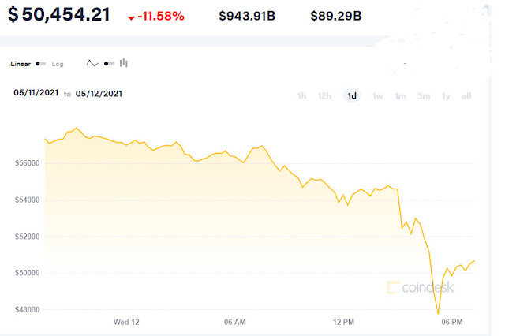The width and height of the screenshot is (505, 336).
Task: Select the 1w time range
Action: point(378,96)
